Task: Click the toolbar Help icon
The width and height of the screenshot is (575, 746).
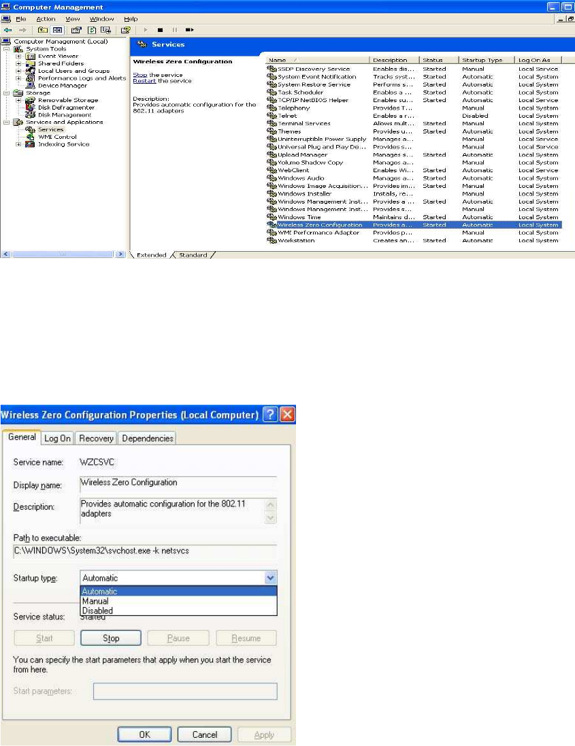Action: 126,30
